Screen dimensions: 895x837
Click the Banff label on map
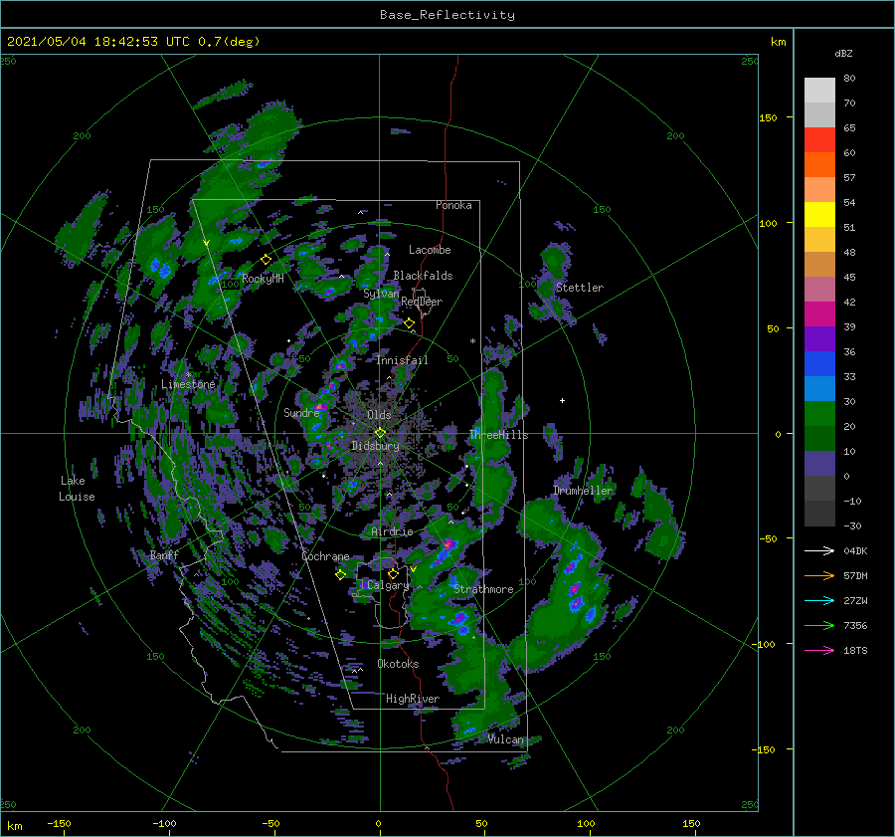click(164, 554)
